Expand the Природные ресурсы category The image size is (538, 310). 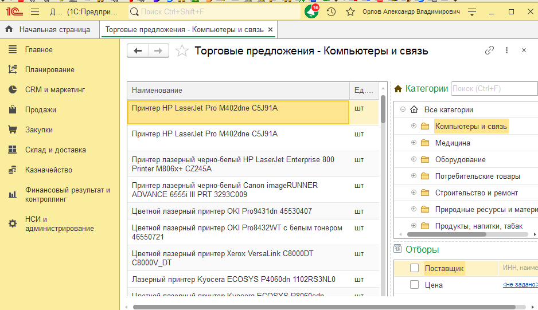[414, 209]
